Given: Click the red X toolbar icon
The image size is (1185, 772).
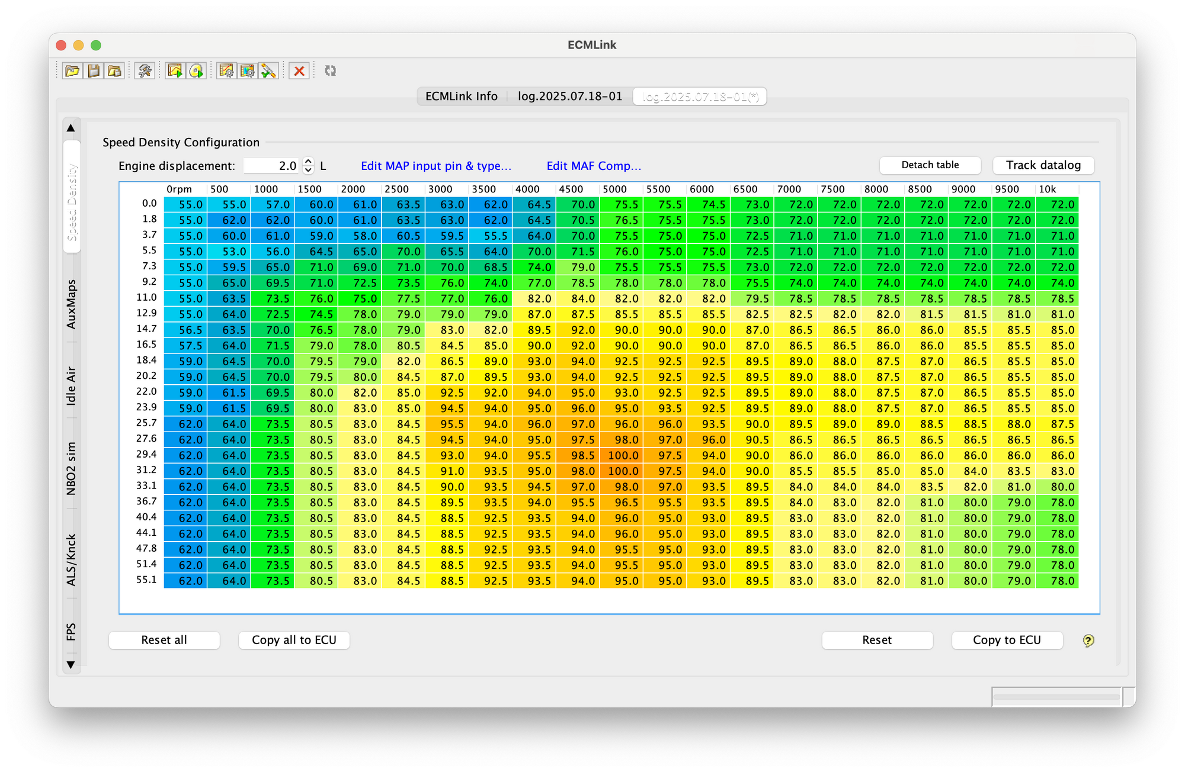Looking at the screenshot, I should coord(299,71).
